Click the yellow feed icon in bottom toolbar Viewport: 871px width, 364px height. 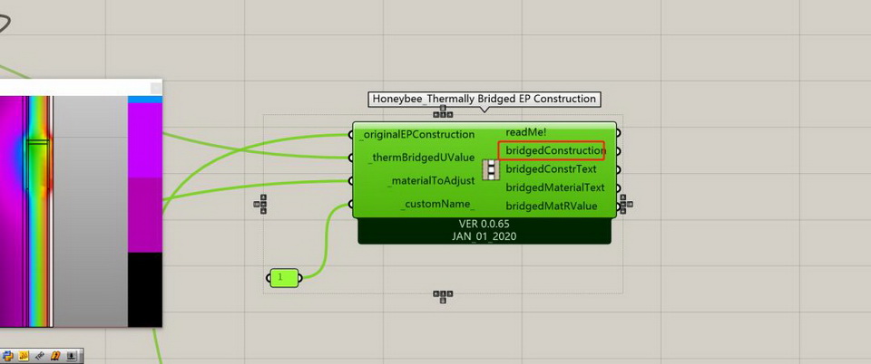tap(23, 356)
